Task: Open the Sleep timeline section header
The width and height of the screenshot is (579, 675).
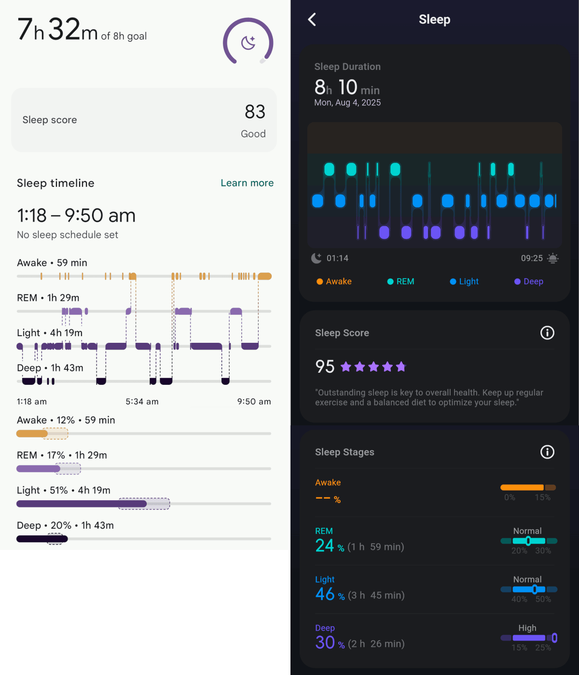Action: (55, 183)
